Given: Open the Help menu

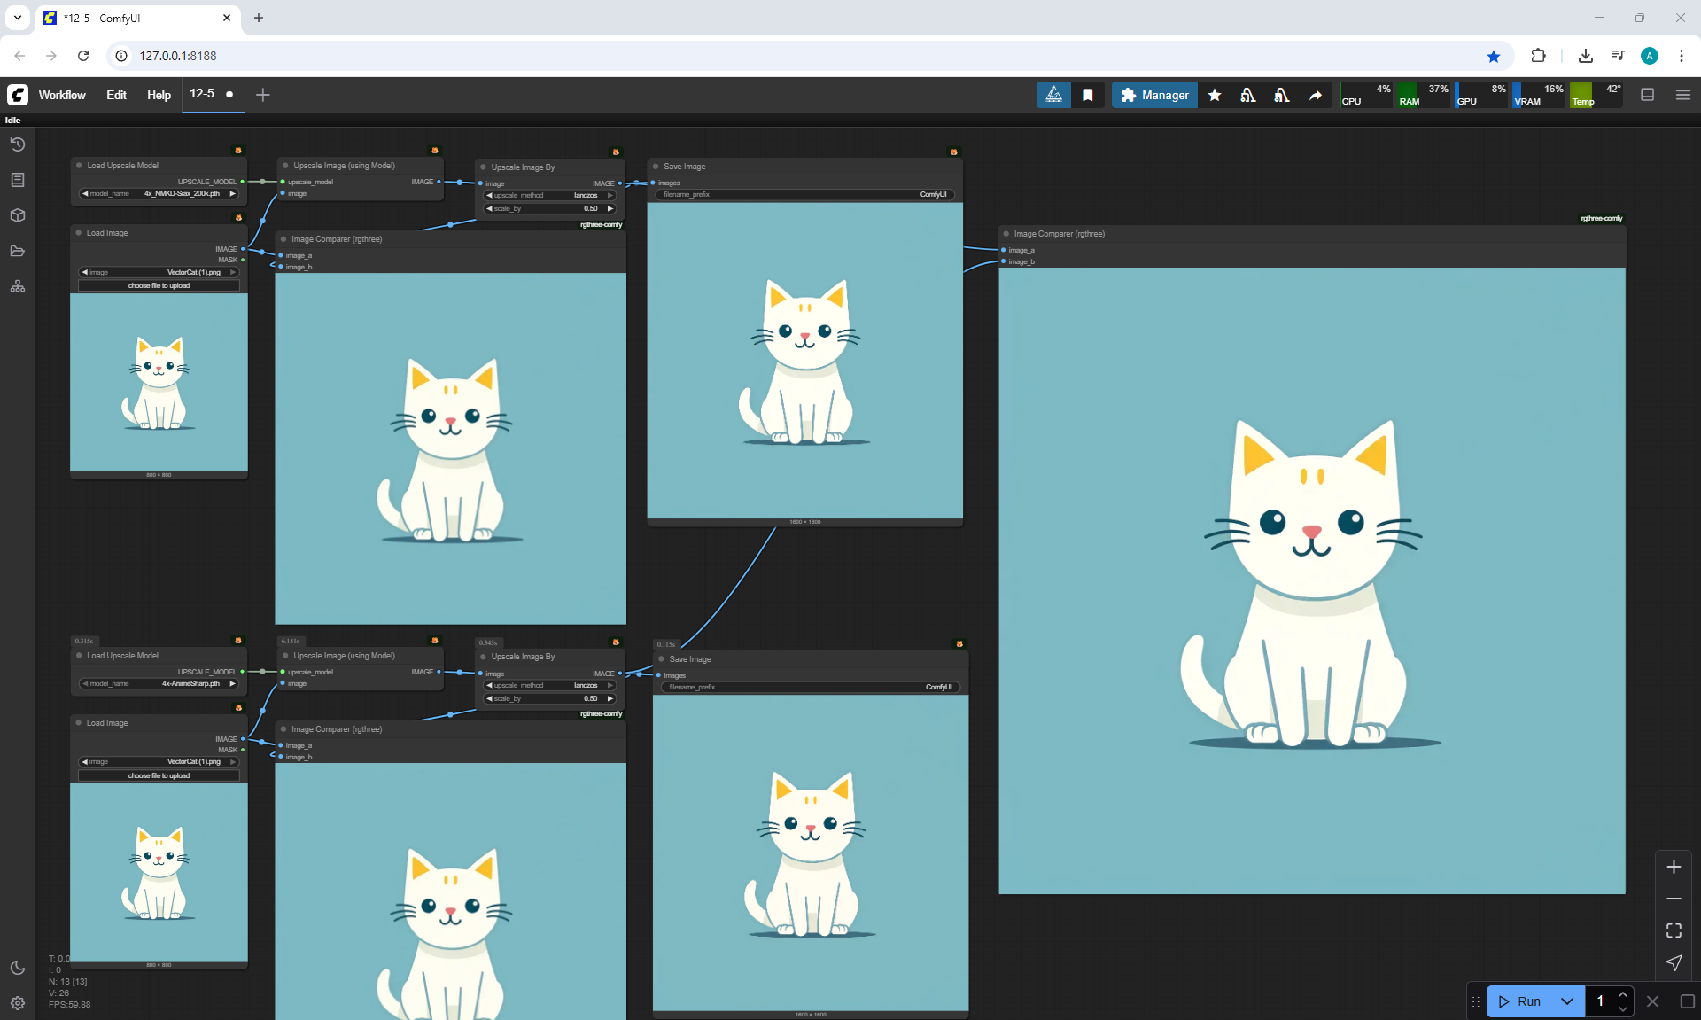Looking at the screenshot, I should click(x=159, y=95).
